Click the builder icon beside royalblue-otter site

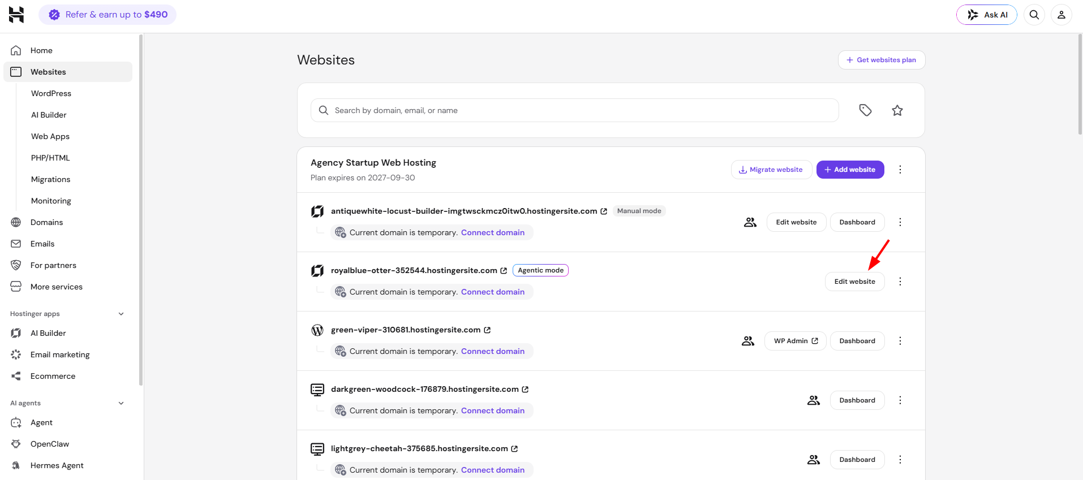click(317, 271)
